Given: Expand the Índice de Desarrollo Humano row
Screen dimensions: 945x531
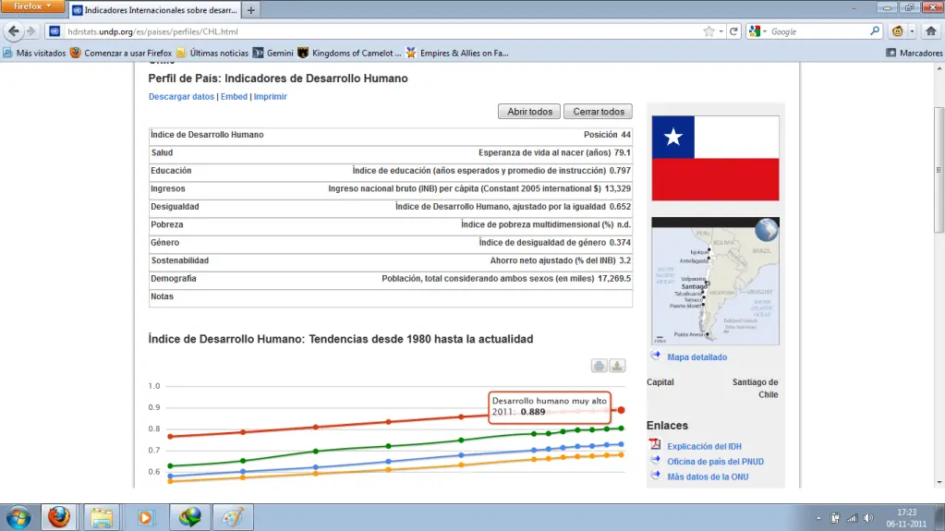Looking at the screenshot, I should 391,135.
